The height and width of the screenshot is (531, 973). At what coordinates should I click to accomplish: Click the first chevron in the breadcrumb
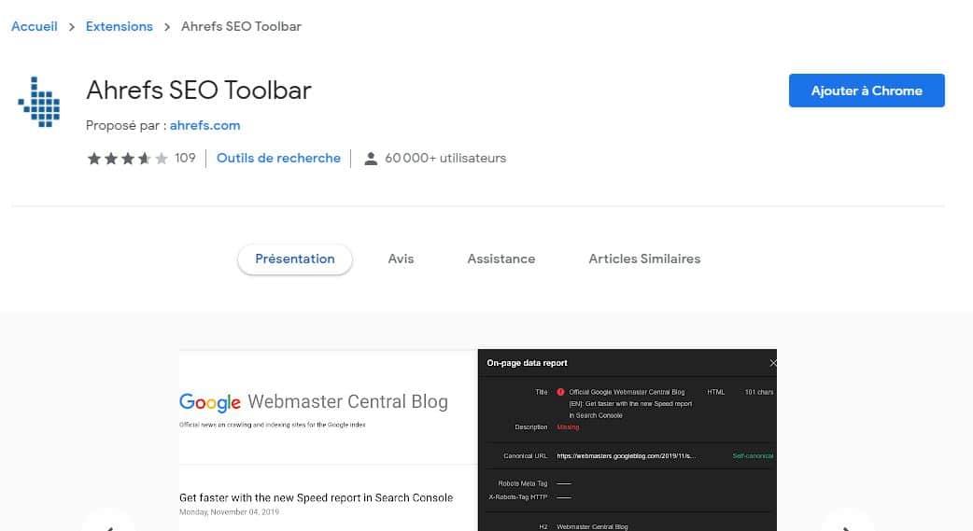72,27
